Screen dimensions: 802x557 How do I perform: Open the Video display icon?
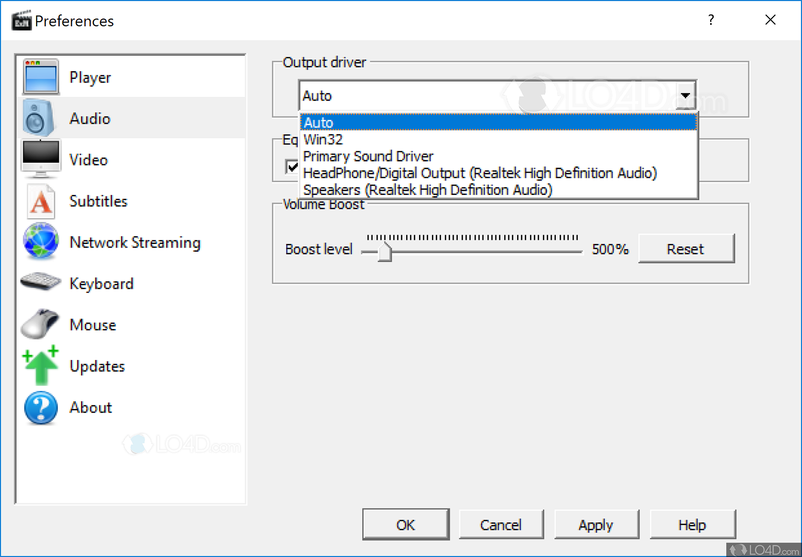(x=41, y=159)
